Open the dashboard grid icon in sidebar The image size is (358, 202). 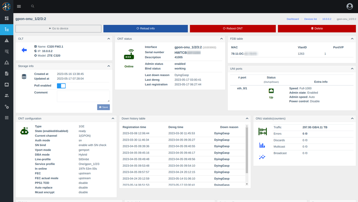click(x=6, y=18)
